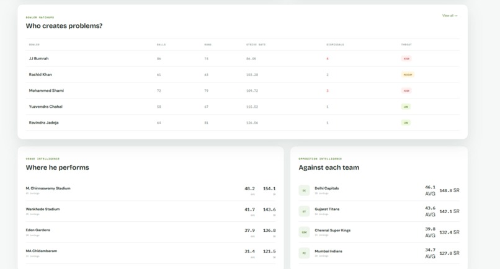Select the Mohammed Shami bowler name
The width and height of the screenshot is (500, 269).
pyautogui.click(x=47, y=90)
